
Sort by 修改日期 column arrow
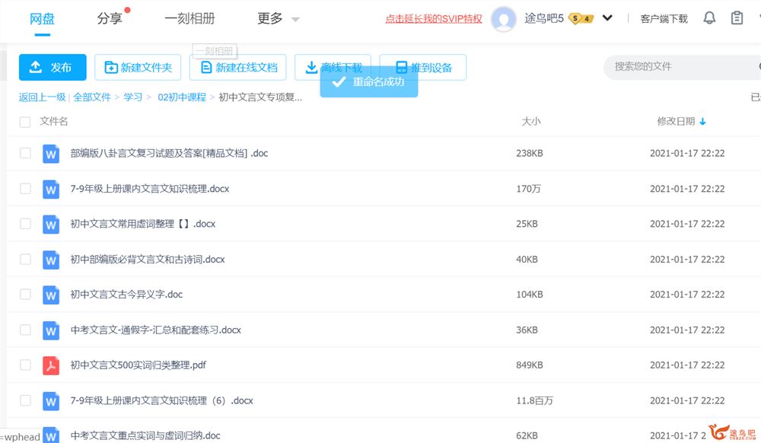[x=702, y=122]
